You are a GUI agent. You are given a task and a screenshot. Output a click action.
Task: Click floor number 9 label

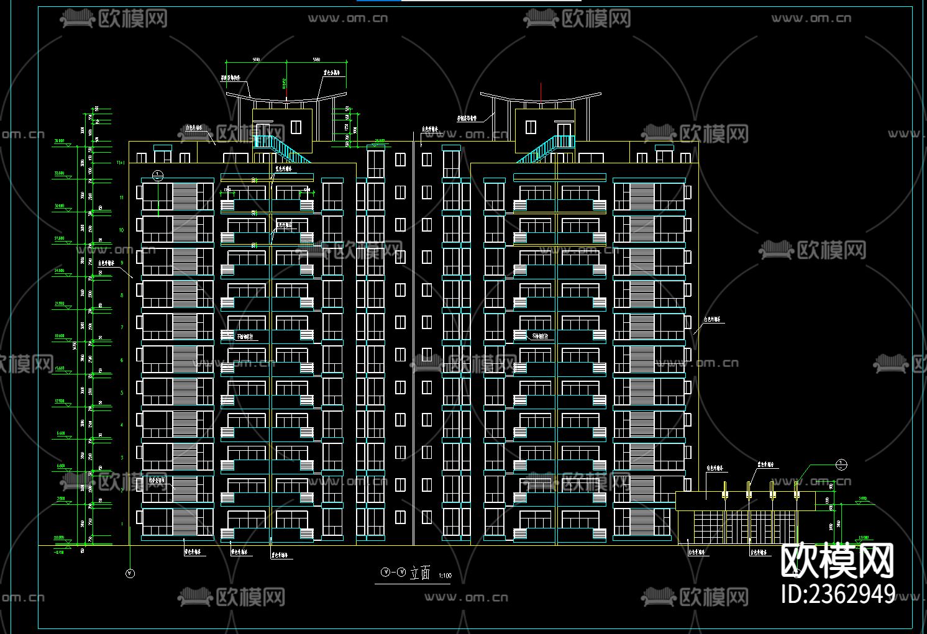click(x=122, y=263)
